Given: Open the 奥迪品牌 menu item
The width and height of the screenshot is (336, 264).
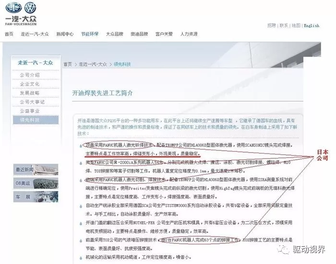Looking at the screenshot, I should 139,34.
